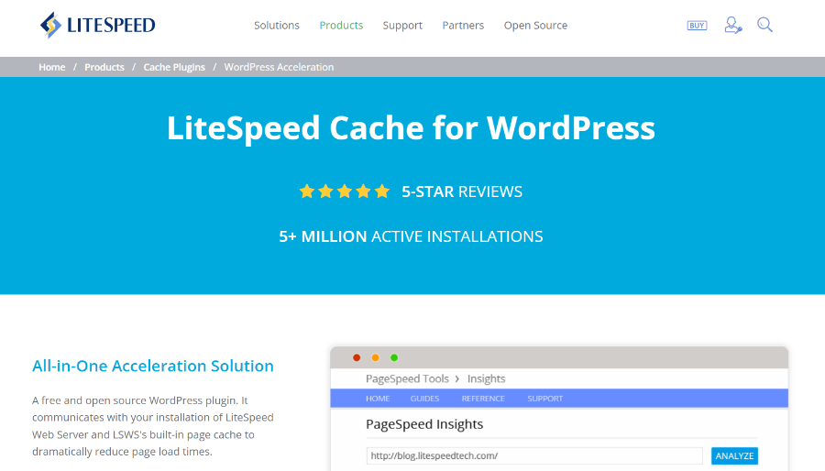This screenshot has height=471, width=825.
Task: Click the blog.litespeedtech.com URL field
Action: [x=534, y=455]
